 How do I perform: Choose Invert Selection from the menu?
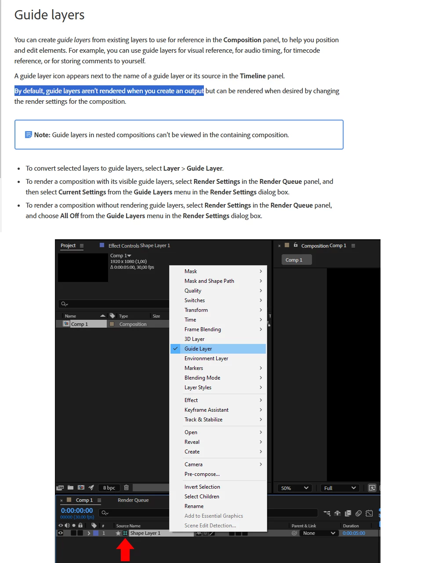(218, 487)
